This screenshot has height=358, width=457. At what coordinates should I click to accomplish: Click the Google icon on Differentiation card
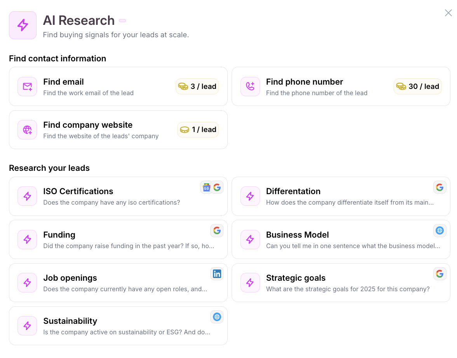440,188
